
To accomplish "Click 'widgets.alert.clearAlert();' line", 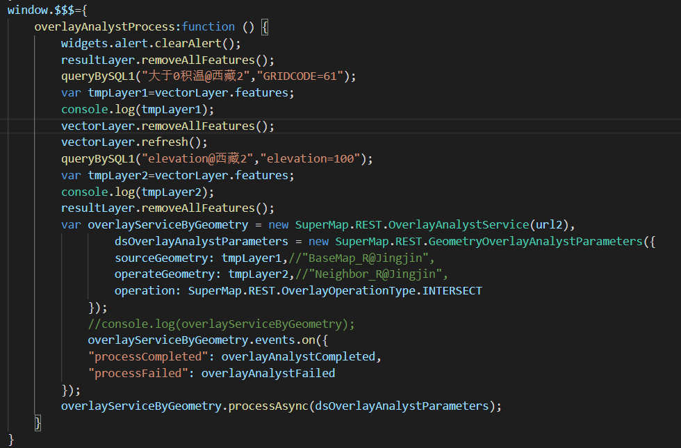I will pos(151,43).
